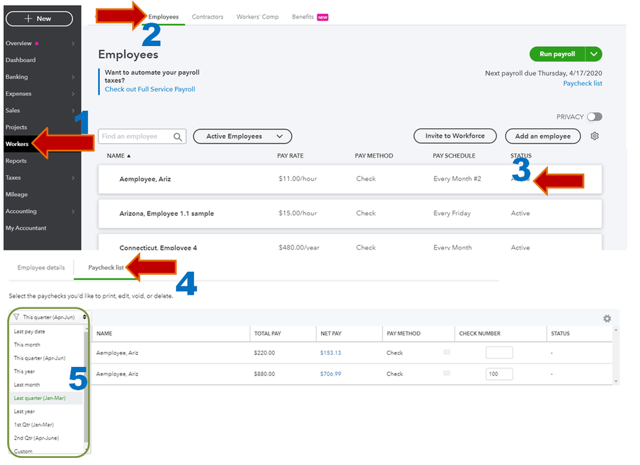Open the $153.13 net pay link
The width and height of the screenshot is (640, 465).
(330, 353)
